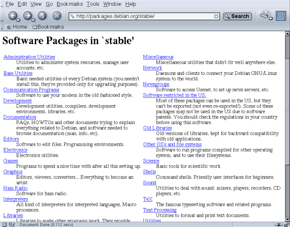Open the Games link

tap(10, 161)
